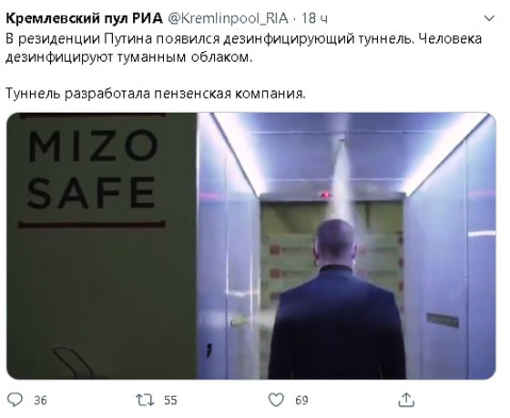Click the reply count 36
This screenshot has height=418, width=510.
41,400
